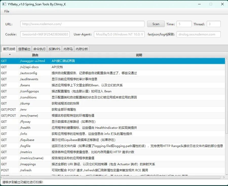
Task: Click the vertical scrollbar down arrow
Action: pos(226,175)
